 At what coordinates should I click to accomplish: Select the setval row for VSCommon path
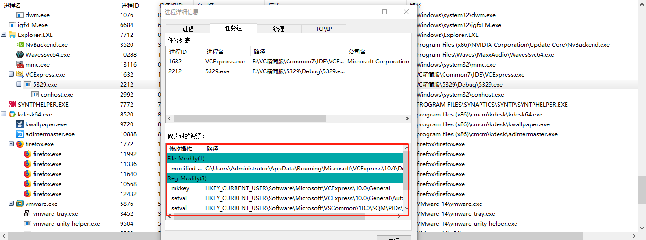285,208
